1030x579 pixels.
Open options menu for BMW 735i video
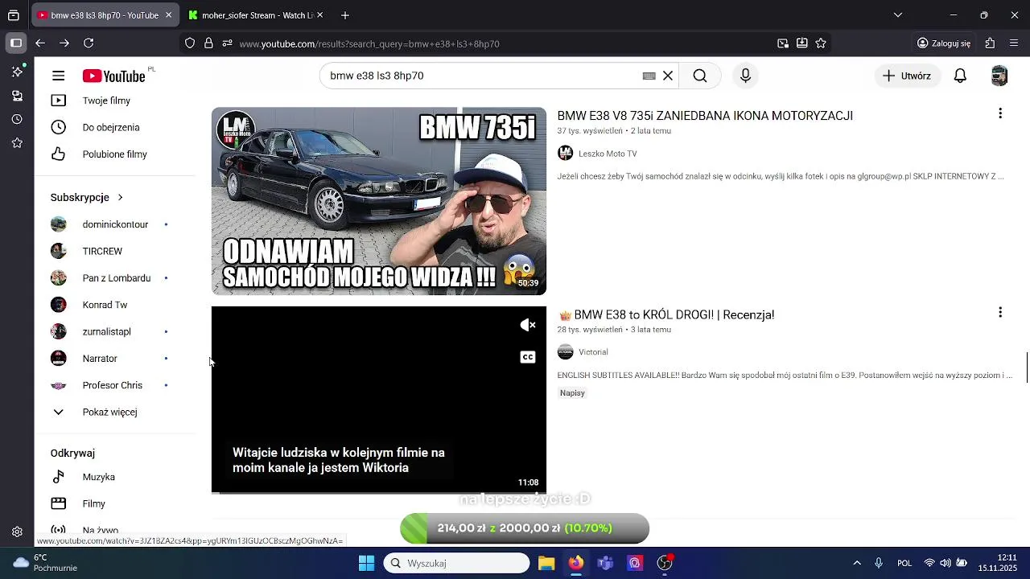pos(1000,113)
